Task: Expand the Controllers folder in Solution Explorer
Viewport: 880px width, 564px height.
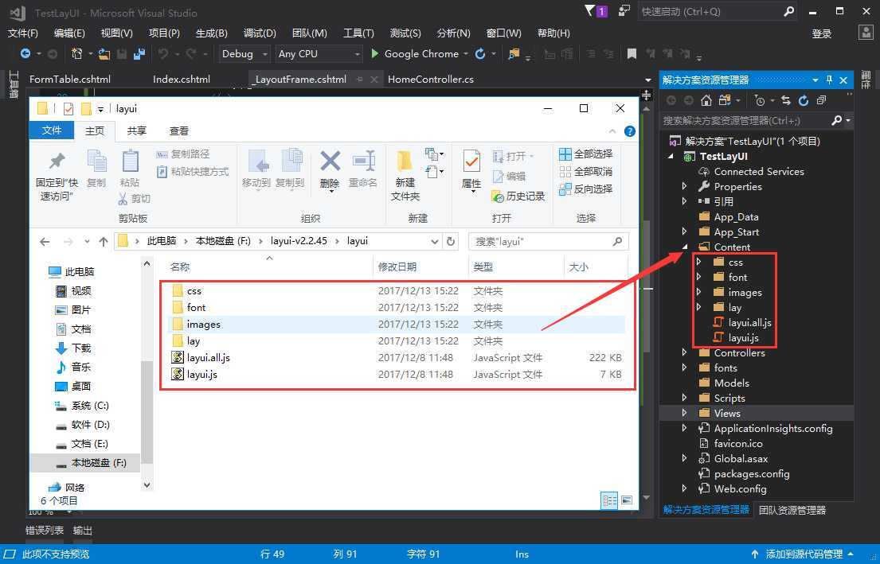Action: click(x=684, y=352)
